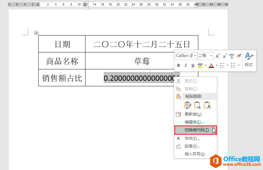263x170 pixels.
Task: Open 字体(F)... font dialog
Action: tap(196, 138)
